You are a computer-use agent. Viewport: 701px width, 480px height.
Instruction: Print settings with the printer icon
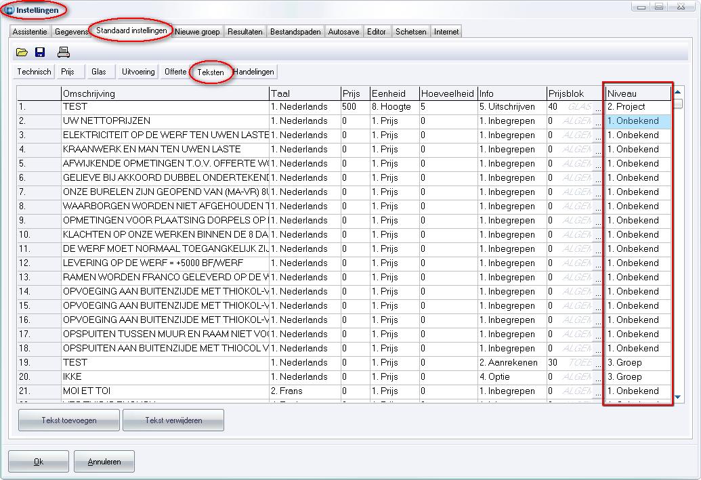point(64,52)
